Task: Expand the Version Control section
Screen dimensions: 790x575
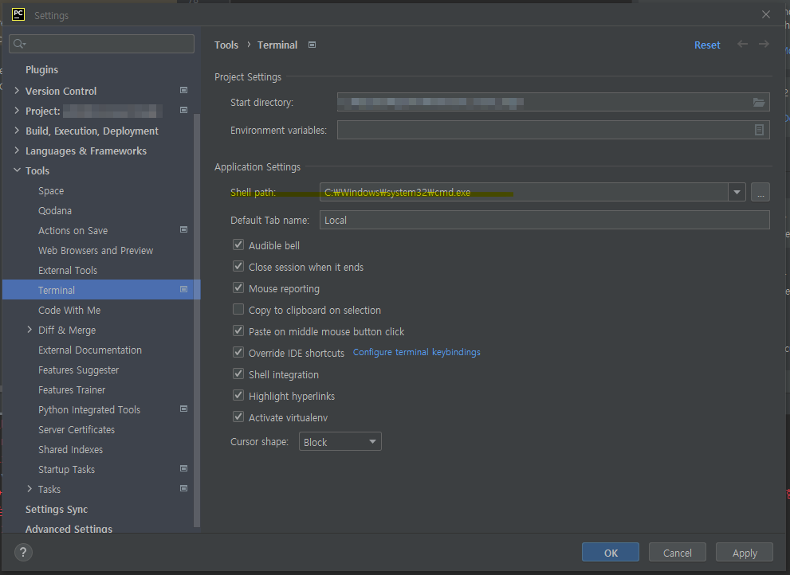Action: (x=17, y=91)
